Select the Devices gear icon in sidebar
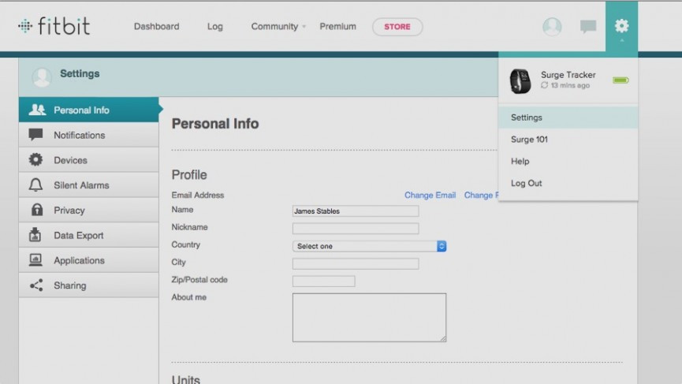 (36, 160)
